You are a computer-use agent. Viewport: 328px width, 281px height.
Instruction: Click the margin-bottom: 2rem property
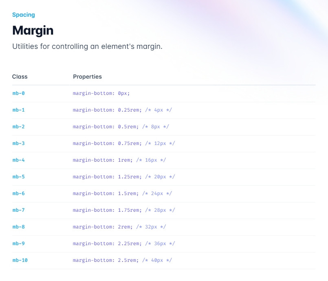click(x=119, y=227)
